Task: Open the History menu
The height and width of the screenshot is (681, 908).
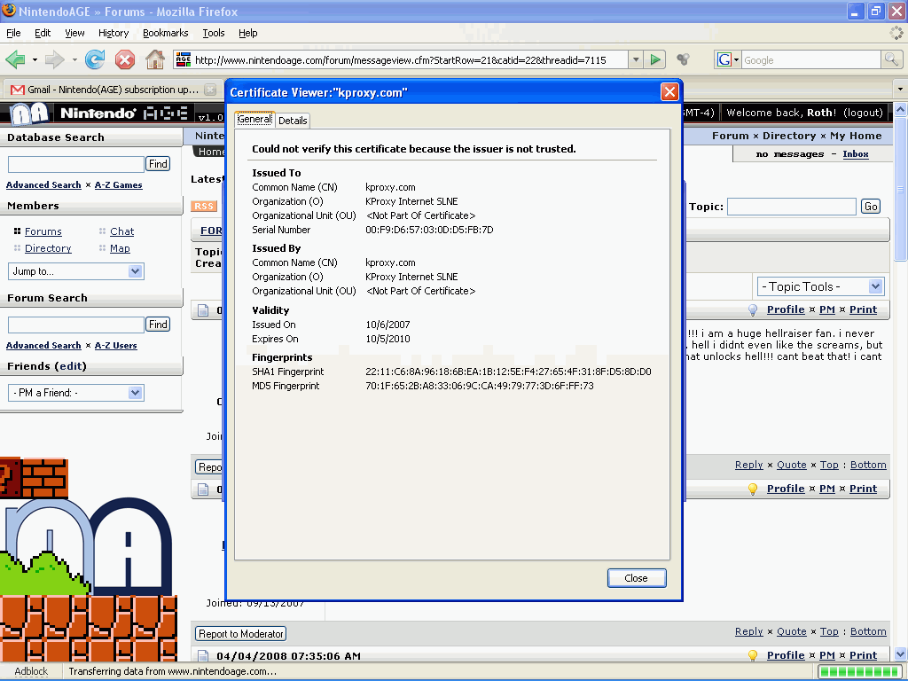Action: coord(113,33)
